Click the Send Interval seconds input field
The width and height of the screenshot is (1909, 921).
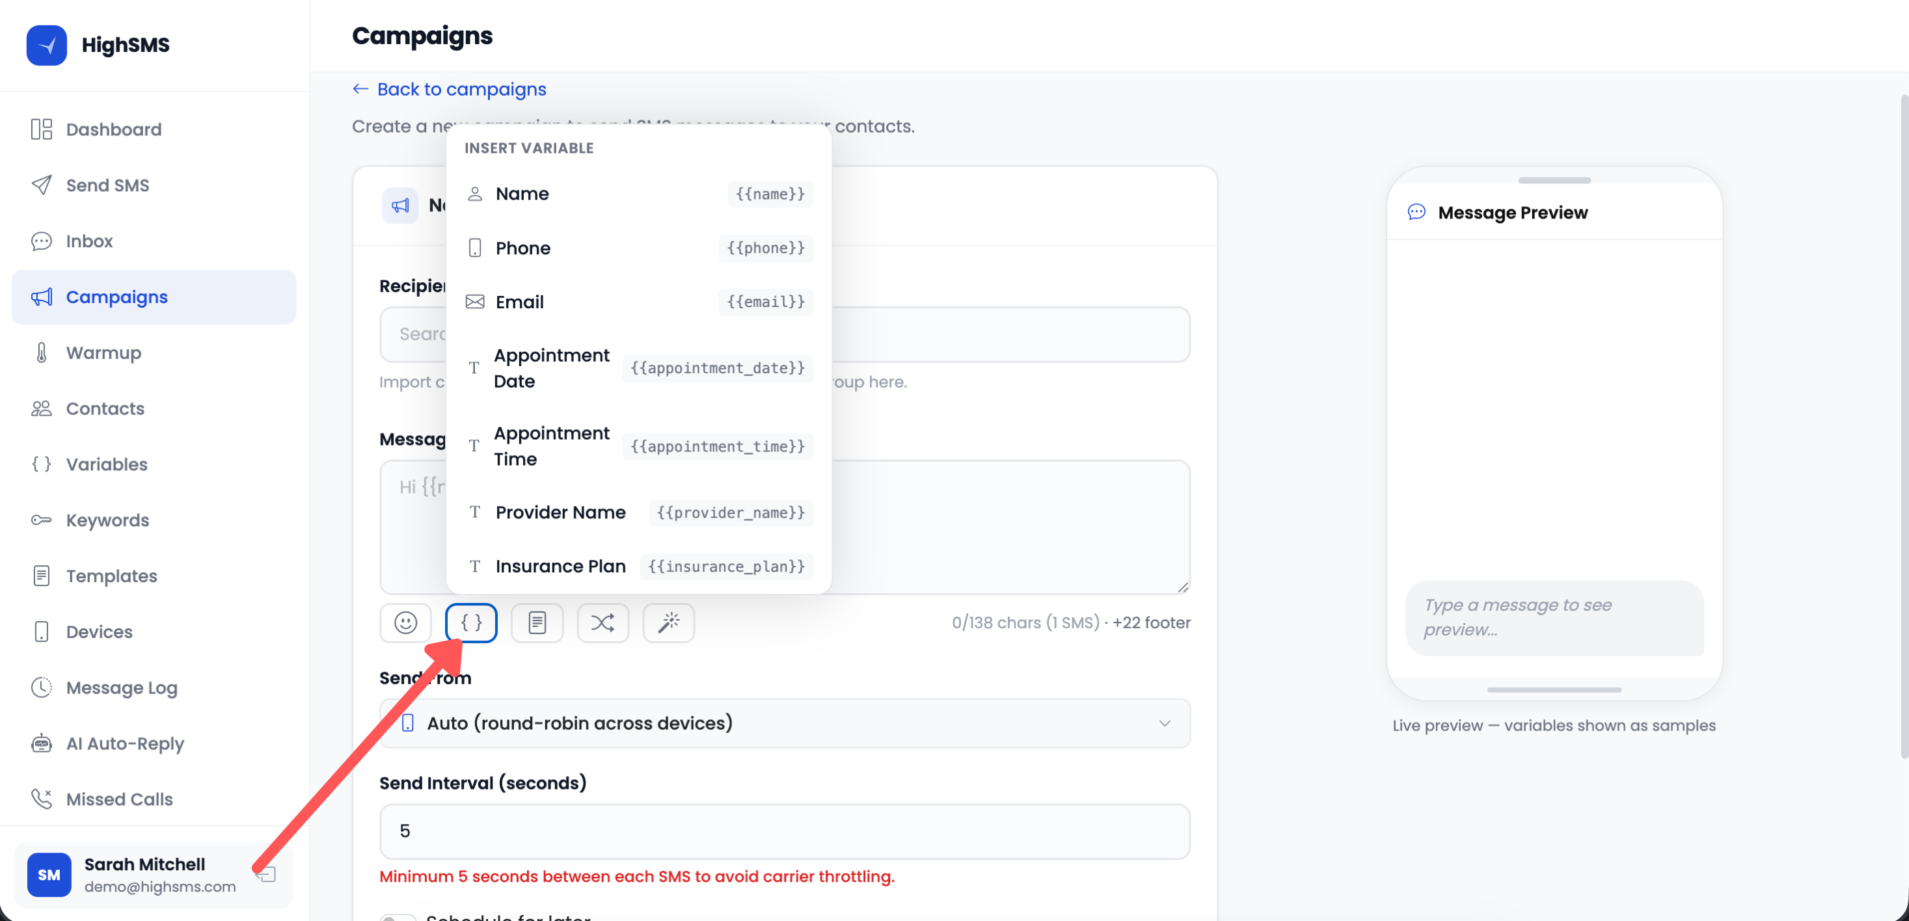tap(785, 831)
